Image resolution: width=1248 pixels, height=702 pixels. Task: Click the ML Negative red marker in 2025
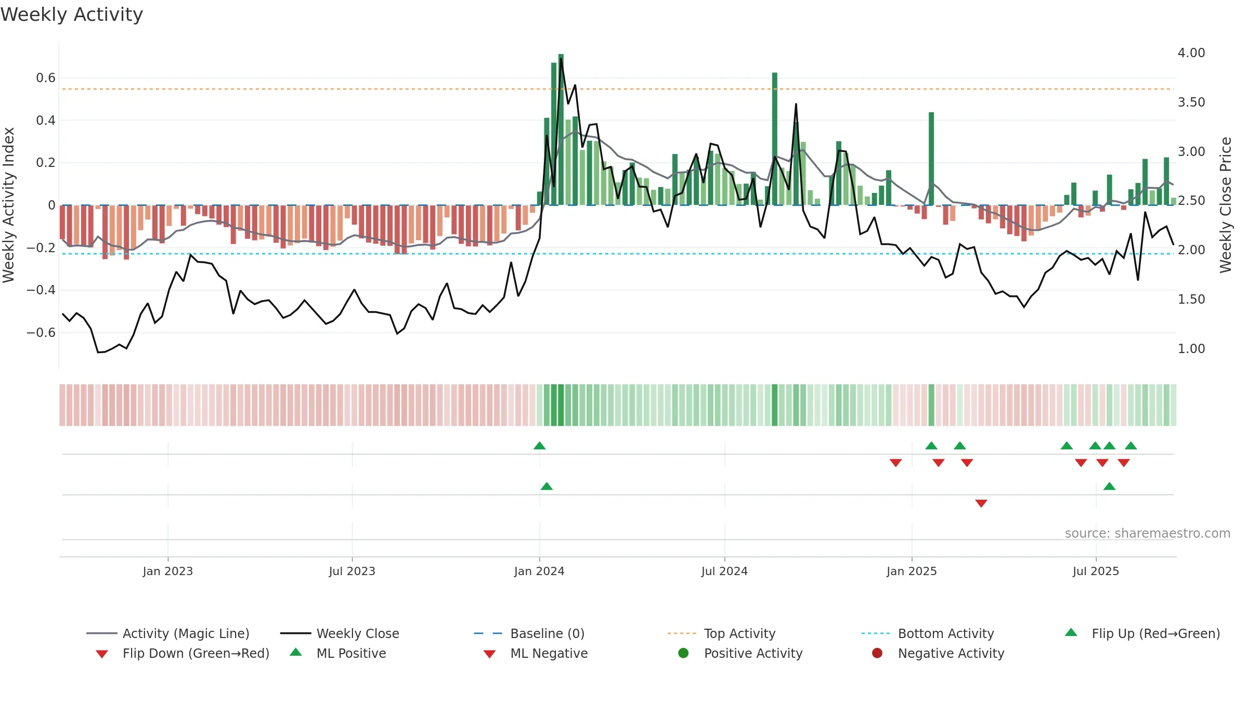(981, 503)
